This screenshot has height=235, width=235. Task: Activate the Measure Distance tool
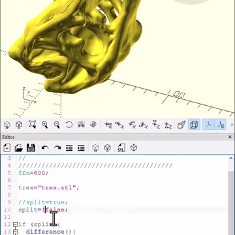[x=81, y=125]
